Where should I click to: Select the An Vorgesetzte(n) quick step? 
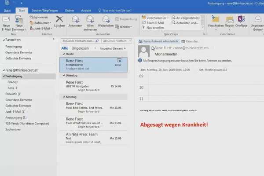pyautogui.click(x=186, y=18)
